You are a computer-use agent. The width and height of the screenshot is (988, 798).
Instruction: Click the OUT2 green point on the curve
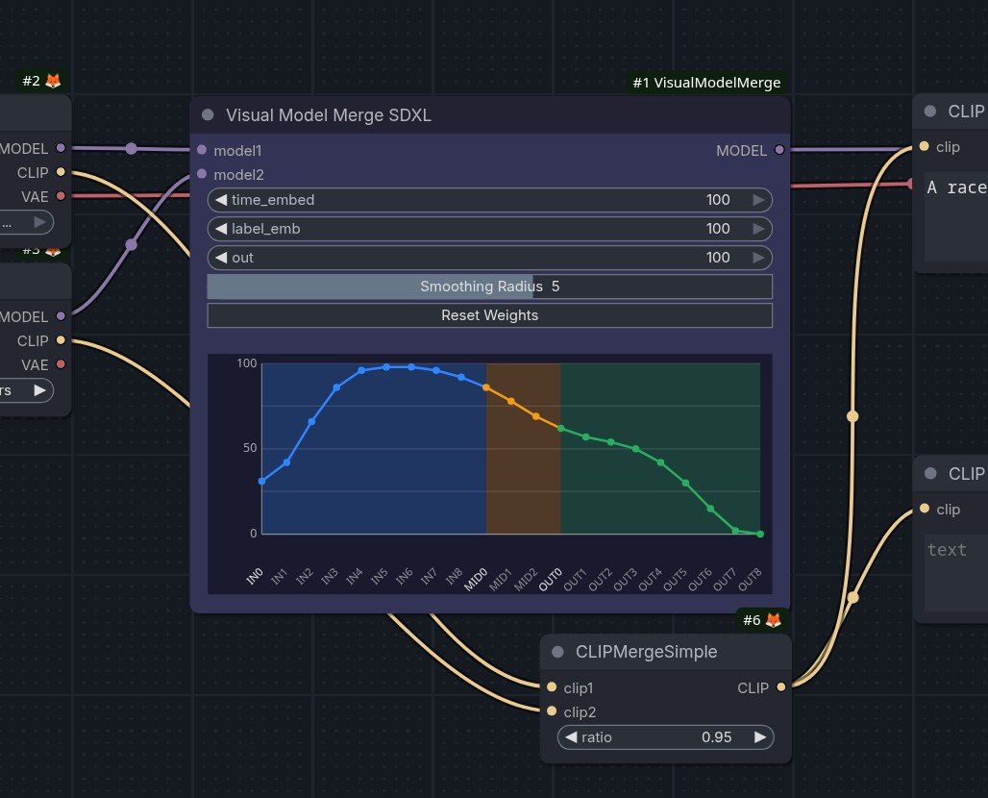610,442
